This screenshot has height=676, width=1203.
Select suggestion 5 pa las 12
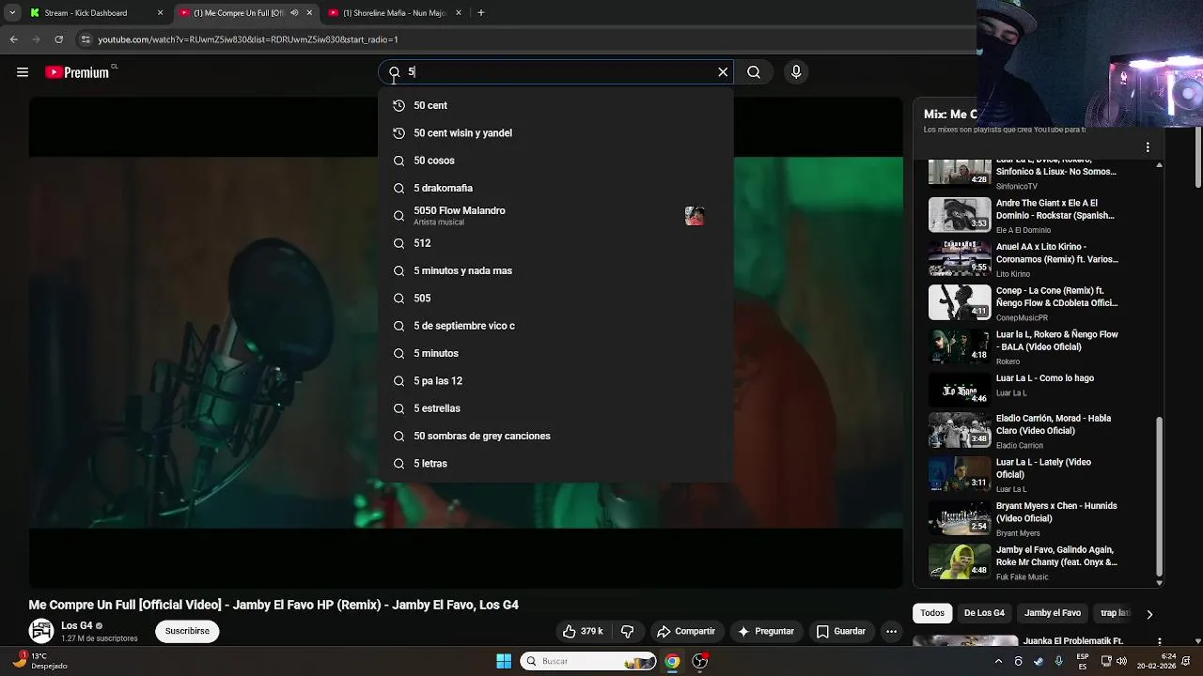(x=555, y=381)
